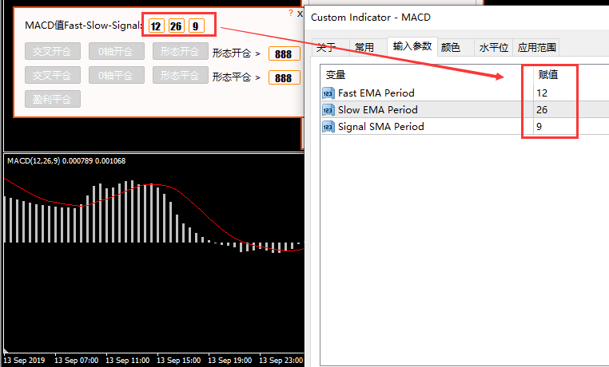Screen dimensions: 609x367
Task: Switch to the 颜色 tab
Action: [x=451, y=48]
